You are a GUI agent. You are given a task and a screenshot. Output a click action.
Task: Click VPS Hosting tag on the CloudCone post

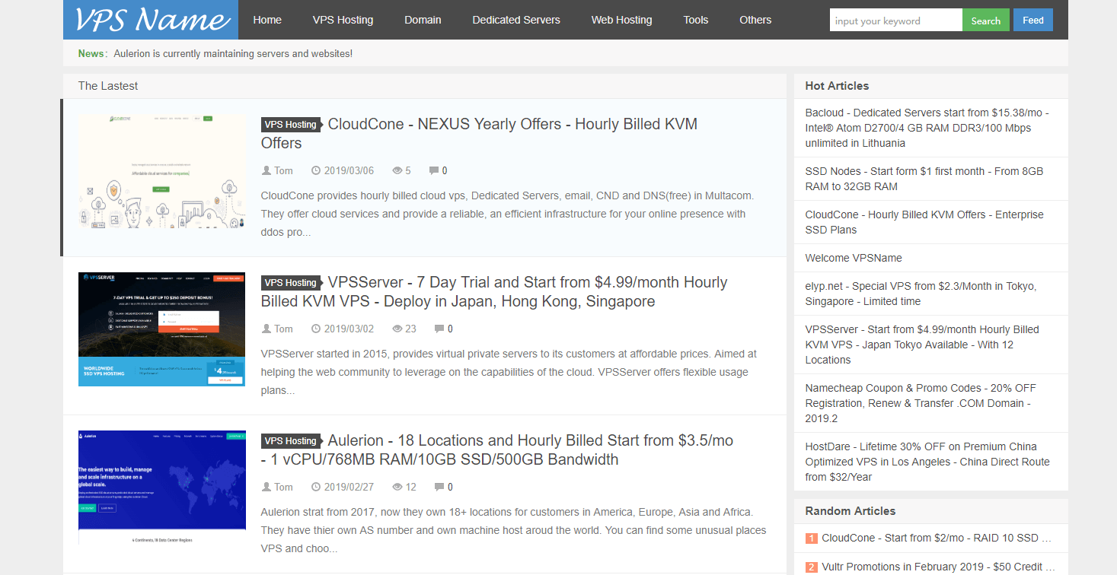(291, 125)
